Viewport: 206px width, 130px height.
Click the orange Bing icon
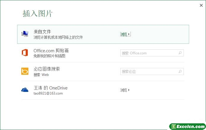pyautogui.click(x=25, y=71)
